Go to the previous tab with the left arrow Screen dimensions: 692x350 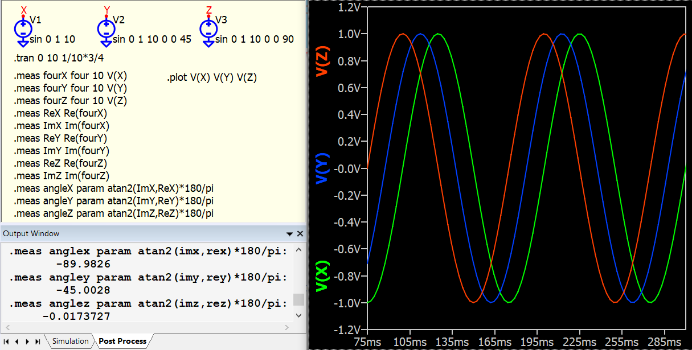point(17,341)
